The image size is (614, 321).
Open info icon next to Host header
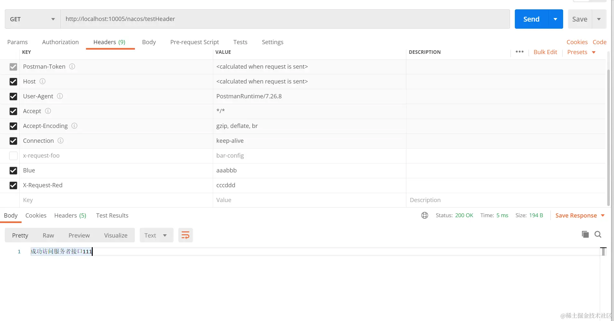43,81
